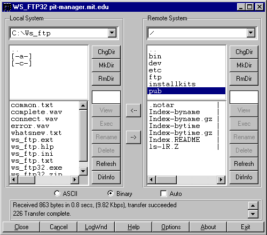Click the right-arrow transfer to remote button
The image size is (267, 235).
pos(133,137)
